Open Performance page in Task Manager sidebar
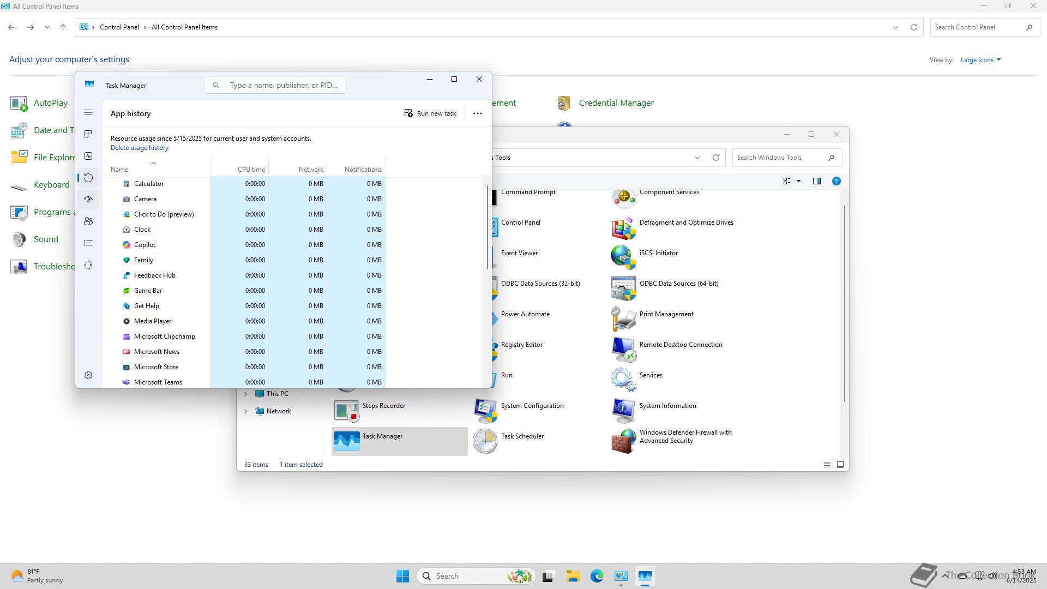Screen dimensions: 1047x589 click(x=88, y=156)
